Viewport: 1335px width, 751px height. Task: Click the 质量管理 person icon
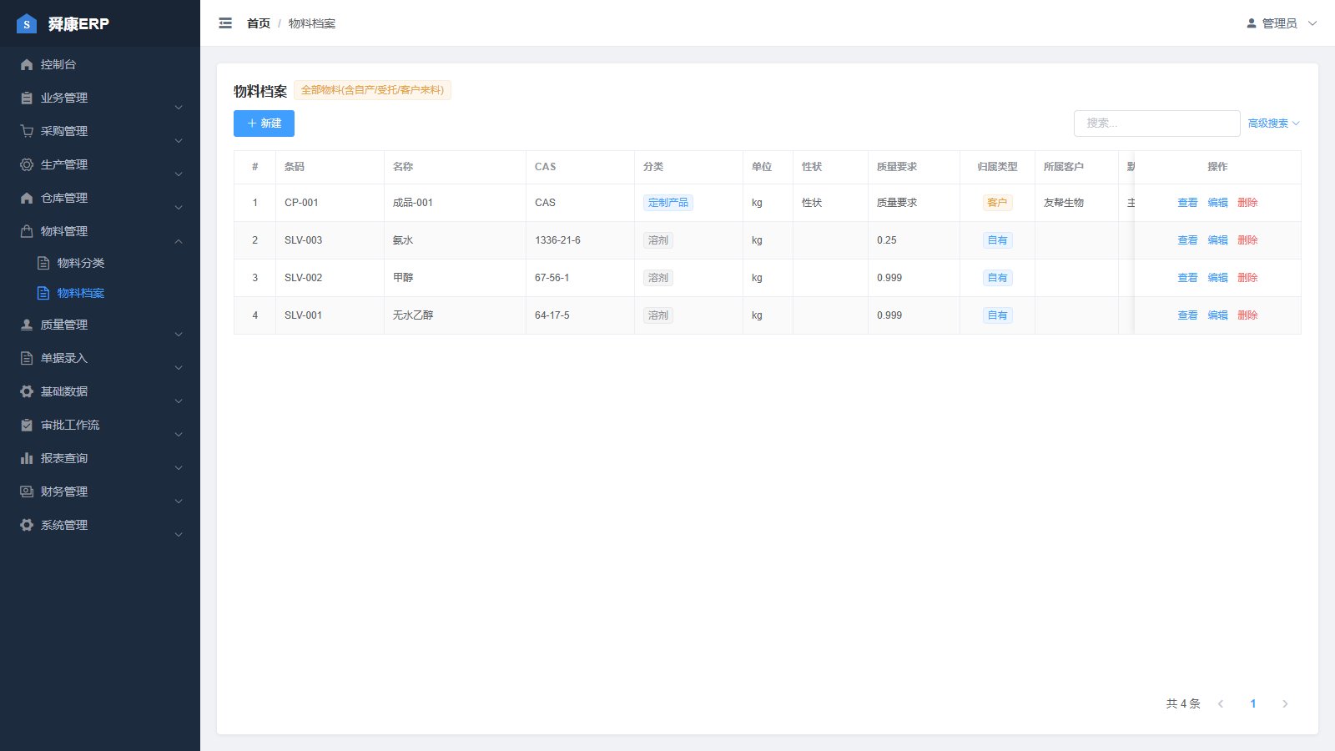click(x=27, y=325)
